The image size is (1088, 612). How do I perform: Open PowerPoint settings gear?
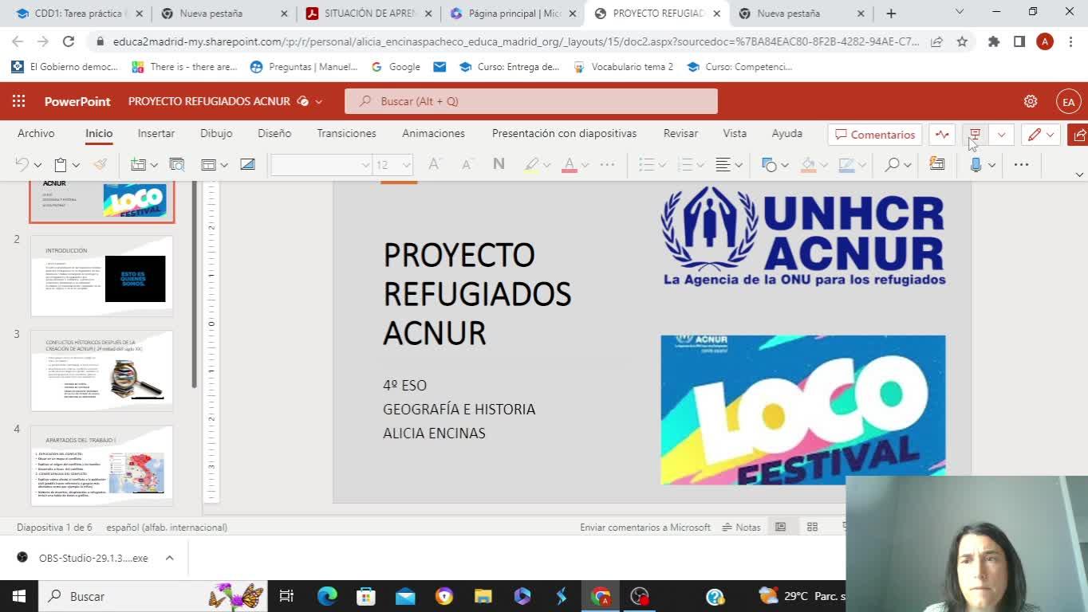pos(1031,101)
